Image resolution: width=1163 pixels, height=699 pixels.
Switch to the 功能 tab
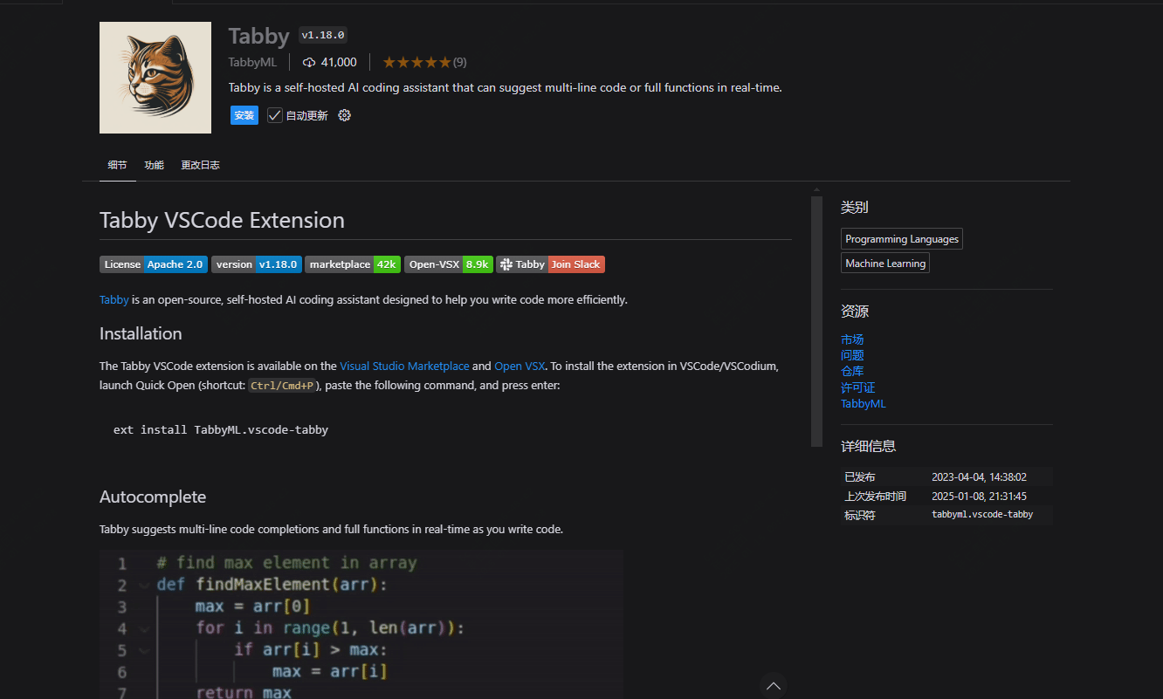pyautogui.click(x=154, y=165)
